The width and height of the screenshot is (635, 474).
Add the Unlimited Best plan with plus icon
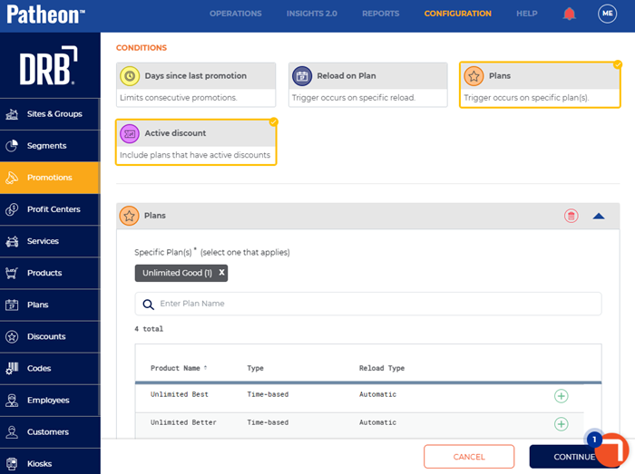561,396
